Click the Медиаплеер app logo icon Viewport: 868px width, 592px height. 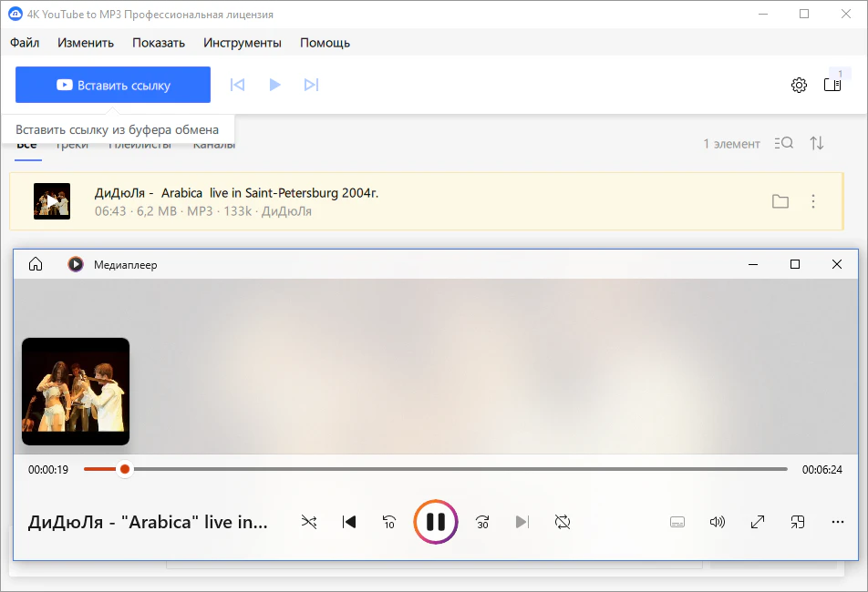[76, 264]
